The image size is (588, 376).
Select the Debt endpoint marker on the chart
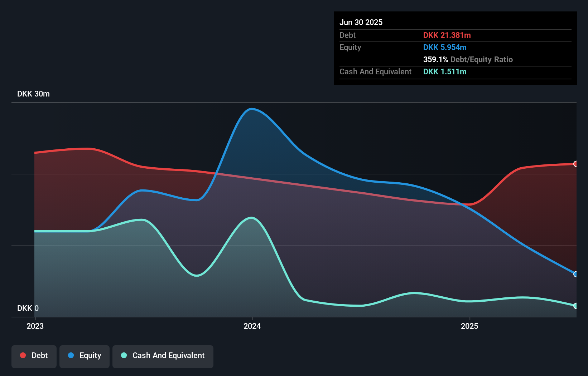click(x=575, y=164)
